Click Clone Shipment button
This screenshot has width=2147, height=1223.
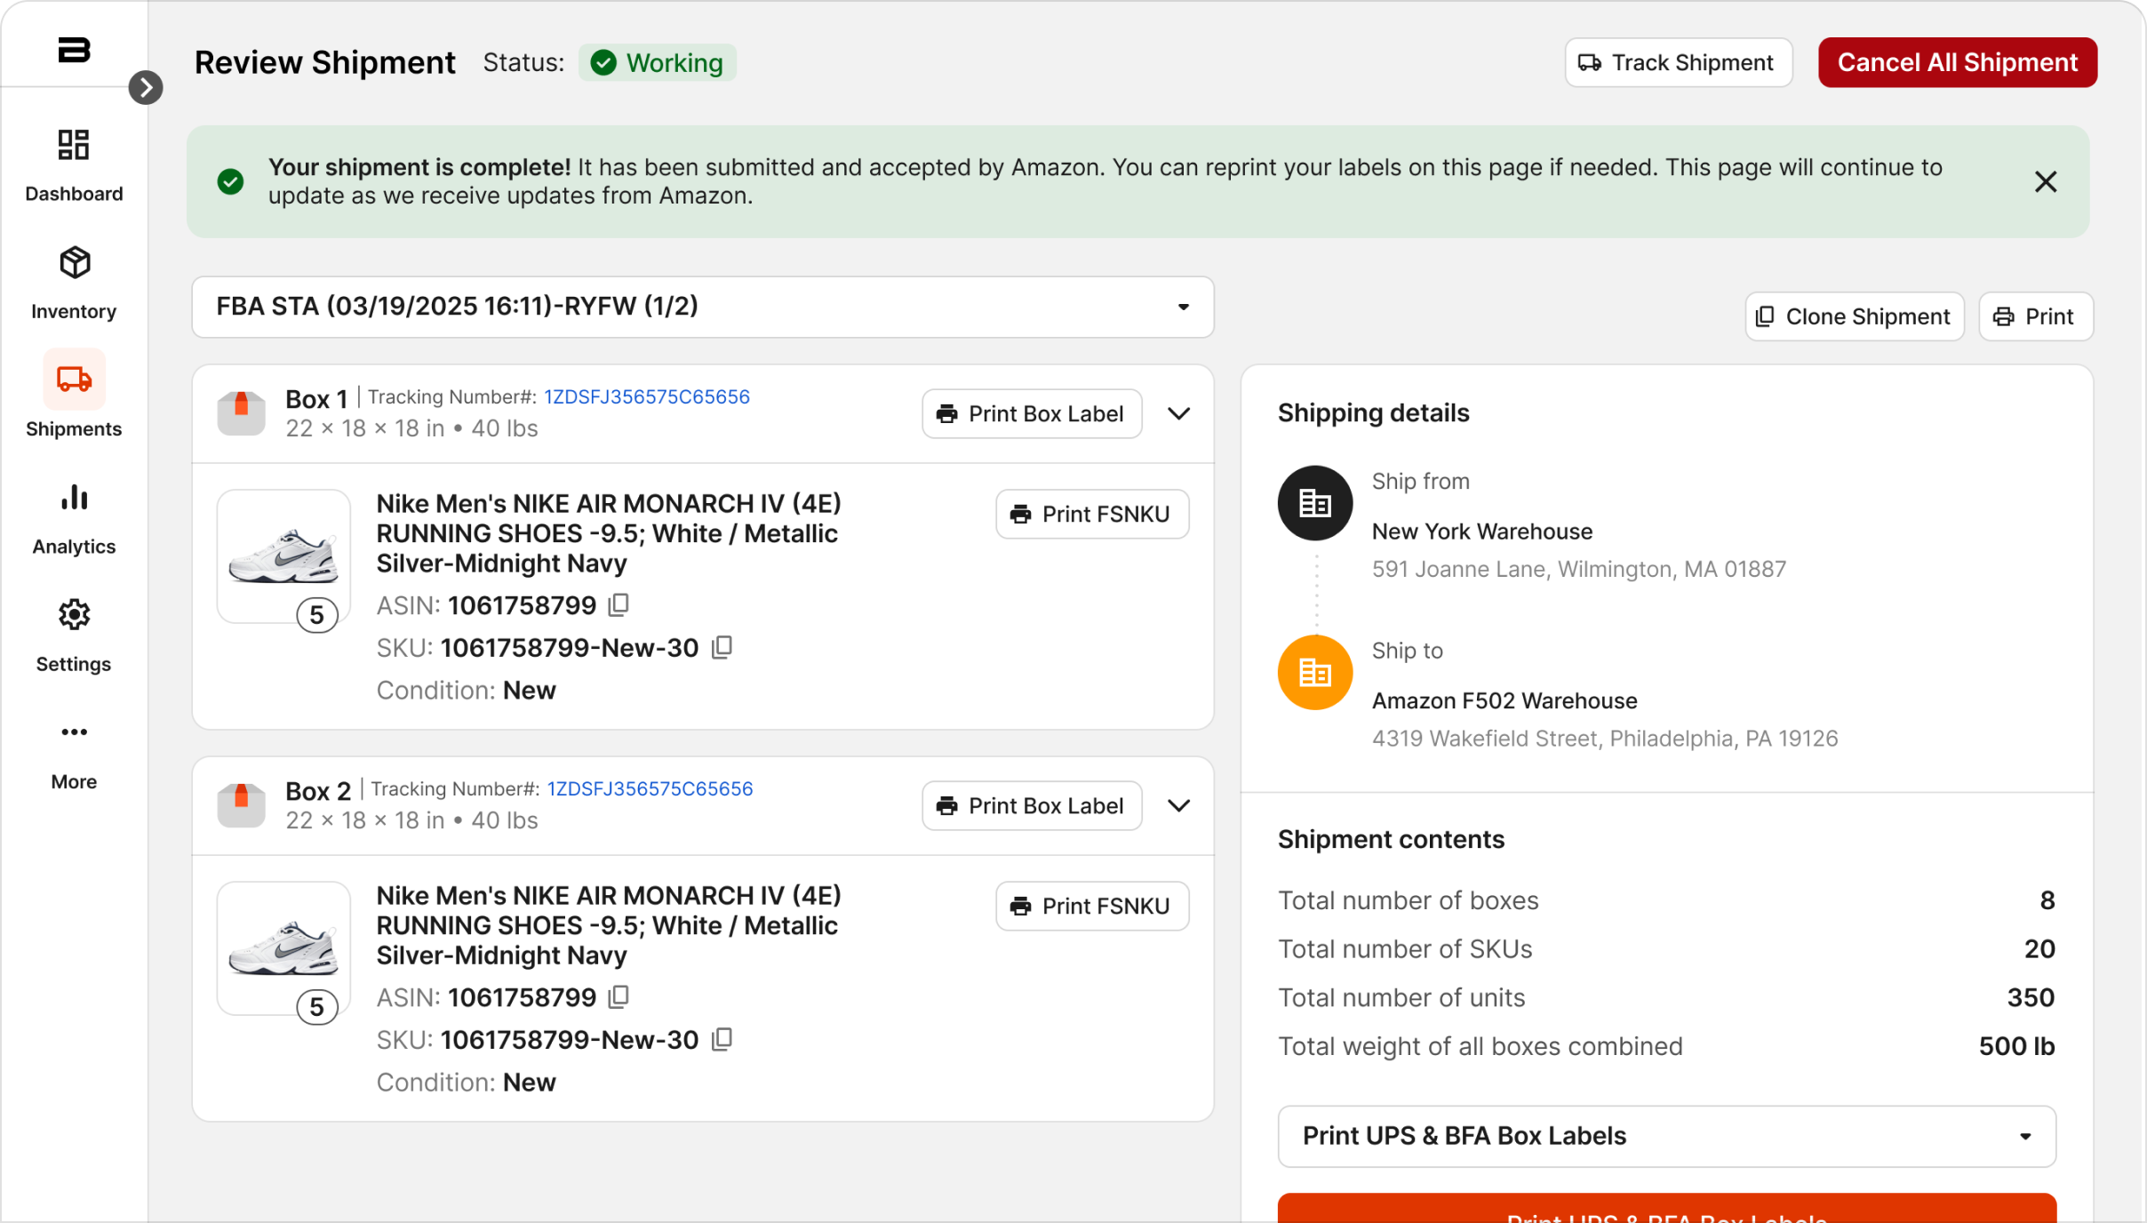click(x=1855, y=316)
